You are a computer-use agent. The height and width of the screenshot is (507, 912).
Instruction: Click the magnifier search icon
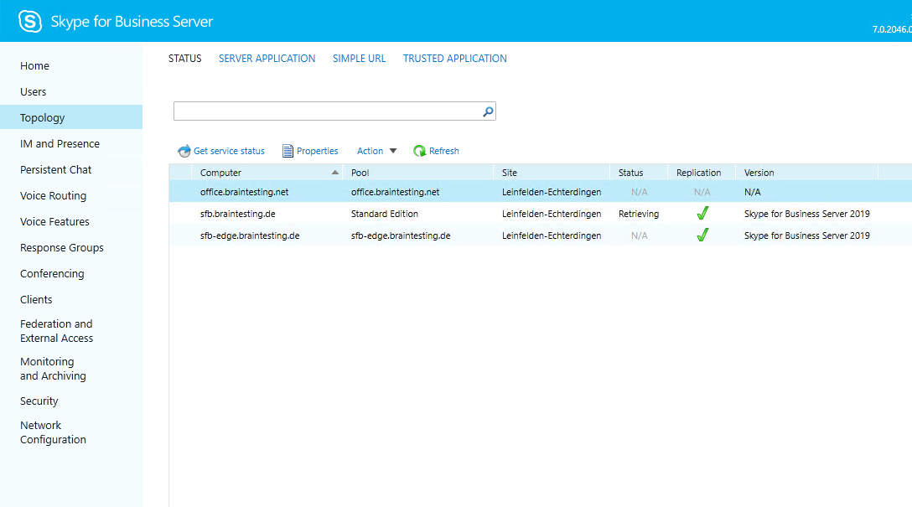(488, 111)
